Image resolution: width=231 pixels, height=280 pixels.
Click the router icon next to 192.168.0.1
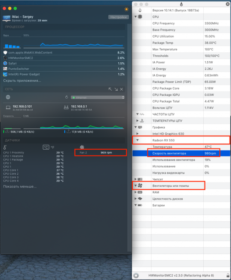[66, 107]
